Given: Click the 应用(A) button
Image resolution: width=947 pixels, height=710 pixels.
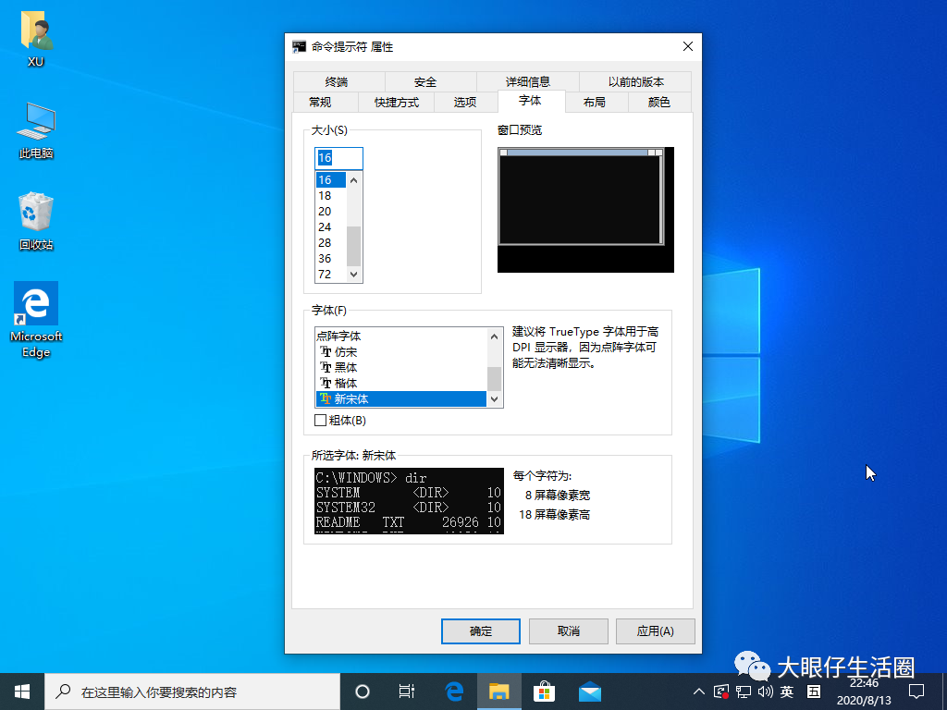Looking at the screenshot, I should tap(656, 630).
